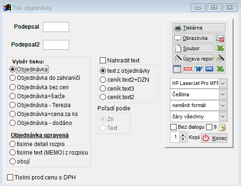Screen dimensions: 241x186
Task: Open HP LaserJet printer dropdown
Action: coord(223,83)
